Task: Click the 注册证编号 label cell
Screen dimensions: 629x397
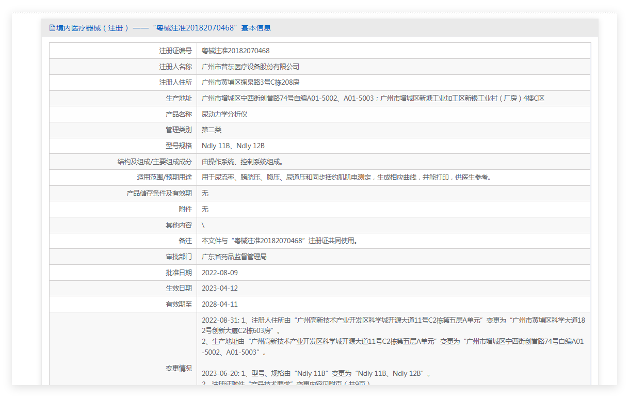Action: coord(175,51)
